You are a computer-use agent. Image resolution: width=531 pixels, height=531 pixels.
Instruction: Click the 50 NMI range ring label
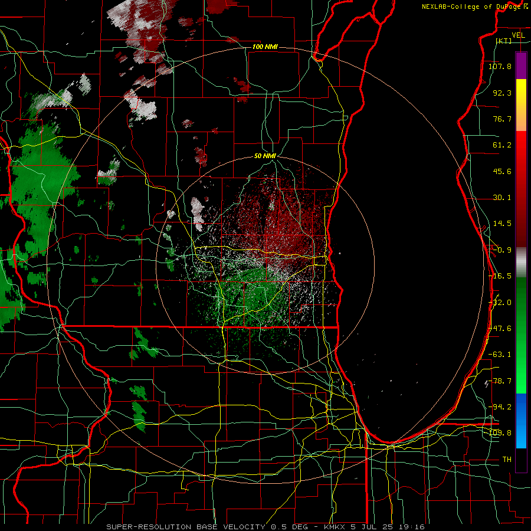coord(265,156)
